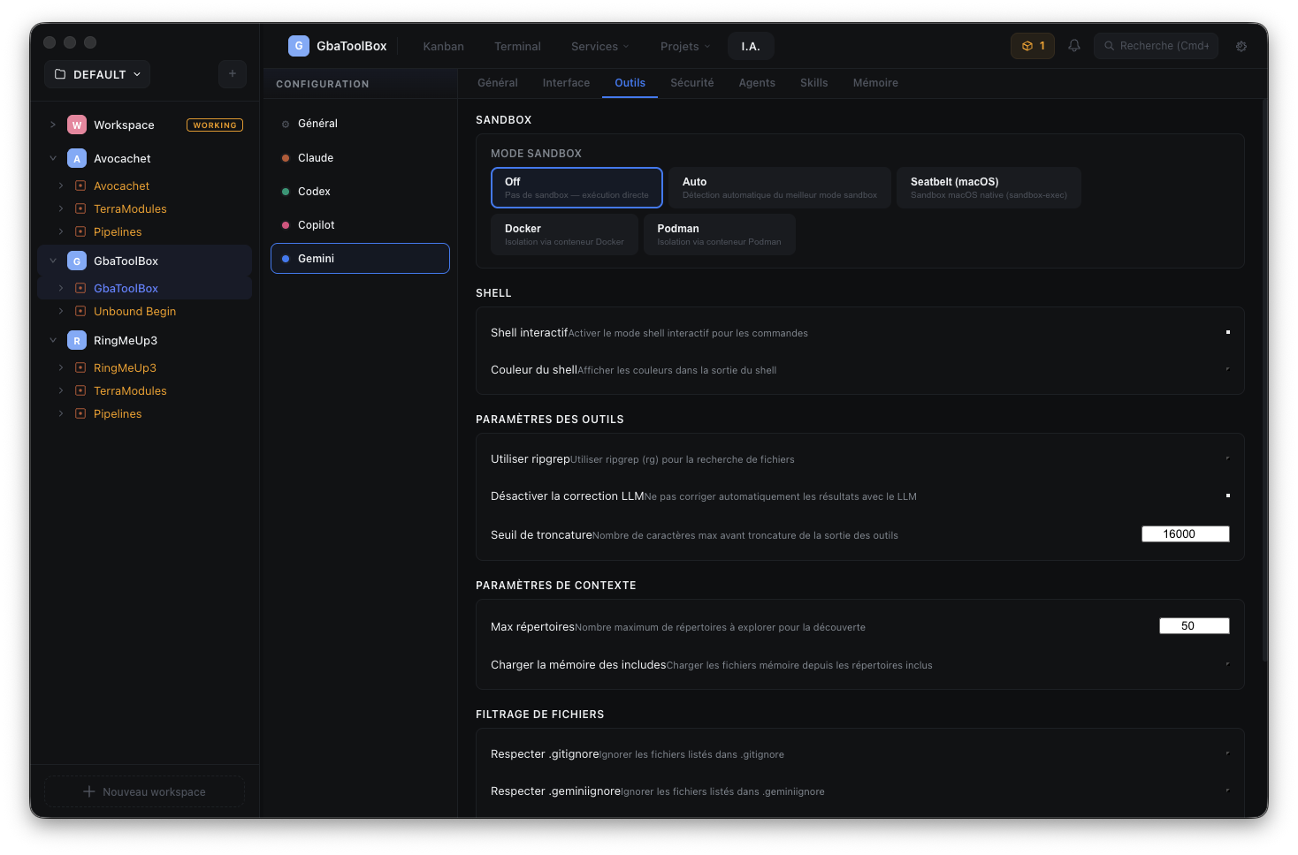Image resolution: width=1298 pixels, height=855 pixels.
Task: Click the GbaToolBox logo in the header
Action: [x=299, y=46]
